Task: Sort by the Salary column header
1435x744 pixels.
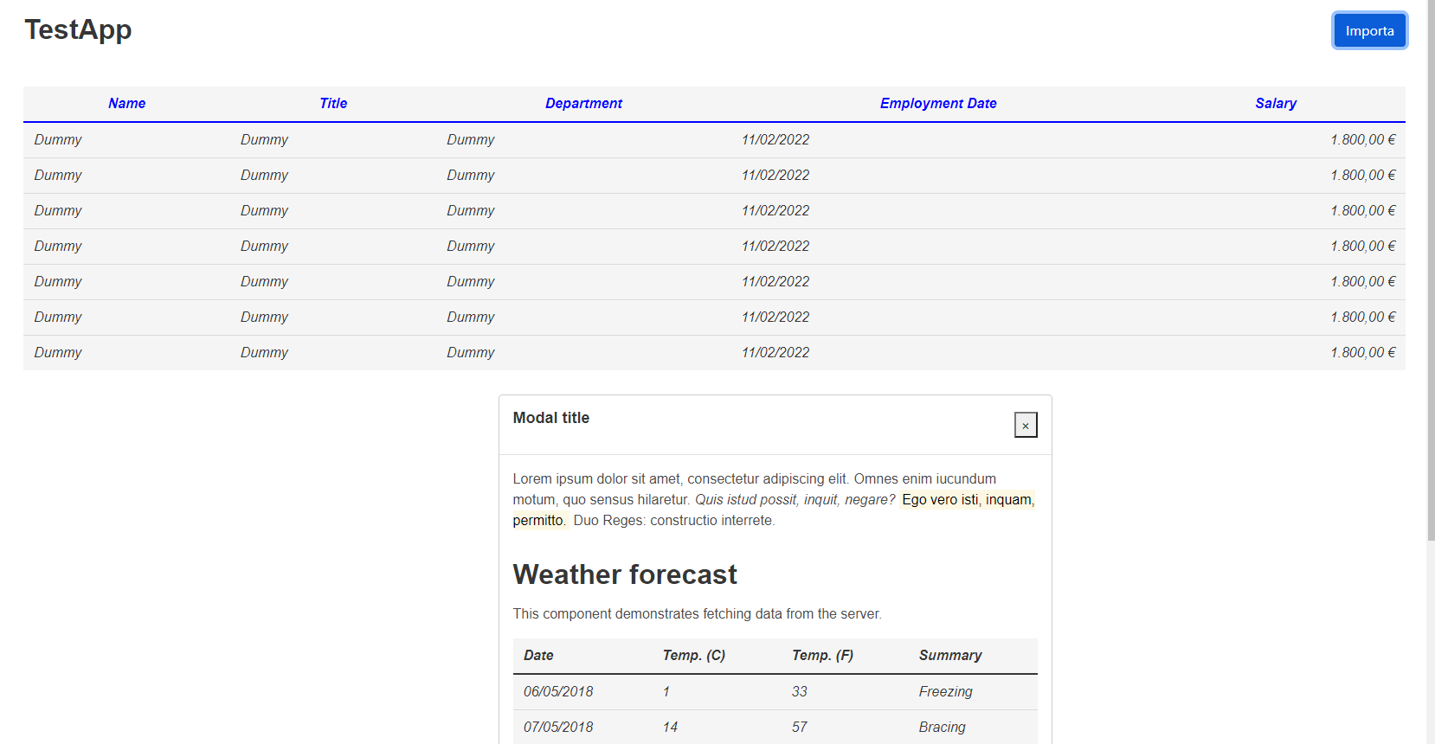Action: 1276,103
